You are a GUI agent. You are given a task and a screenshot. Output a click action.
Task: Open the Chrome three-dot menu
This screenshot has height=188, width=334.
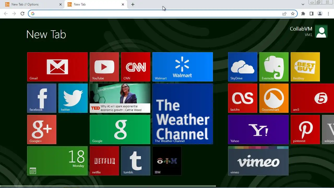(x=328, y=14)
